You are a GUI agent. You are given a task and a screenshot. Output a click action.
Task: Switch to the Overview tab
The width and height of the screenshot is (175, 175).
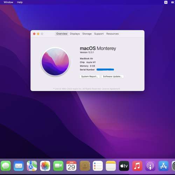pyautogui.click(x=62, y=34)
